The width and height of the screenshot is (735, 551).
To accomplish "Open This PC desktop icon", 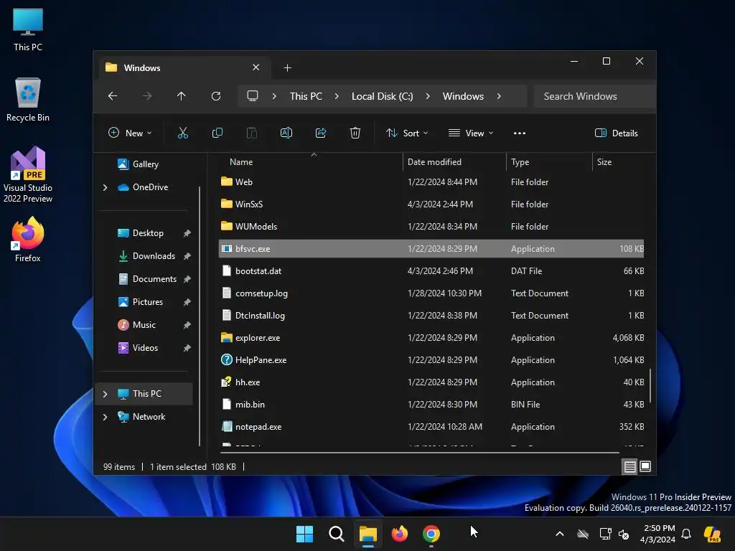I will click(x=28, y=29).
